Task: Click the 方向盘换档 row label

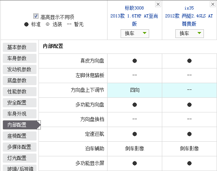Action: tap(92, 119)
